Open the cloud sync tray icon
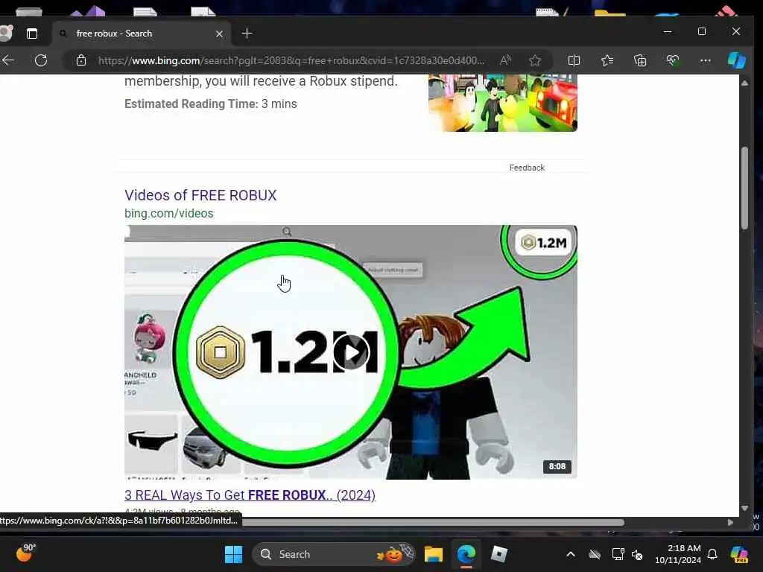The image size is (763, 572). click(594, 554)
